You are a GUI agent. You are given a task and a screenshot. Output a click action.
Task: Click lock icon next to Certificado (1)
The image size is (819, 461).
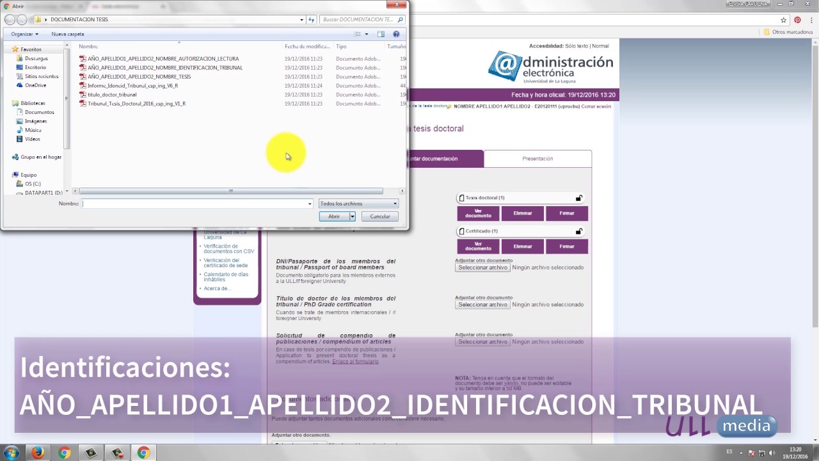[578, 231]
